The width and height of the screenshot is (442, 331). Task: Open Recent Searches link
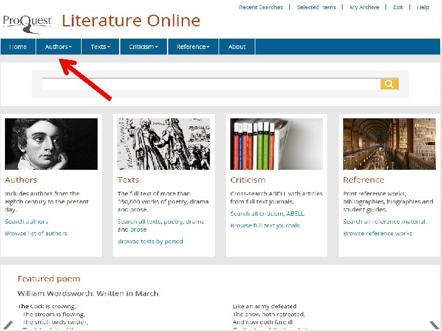(261, 7)
